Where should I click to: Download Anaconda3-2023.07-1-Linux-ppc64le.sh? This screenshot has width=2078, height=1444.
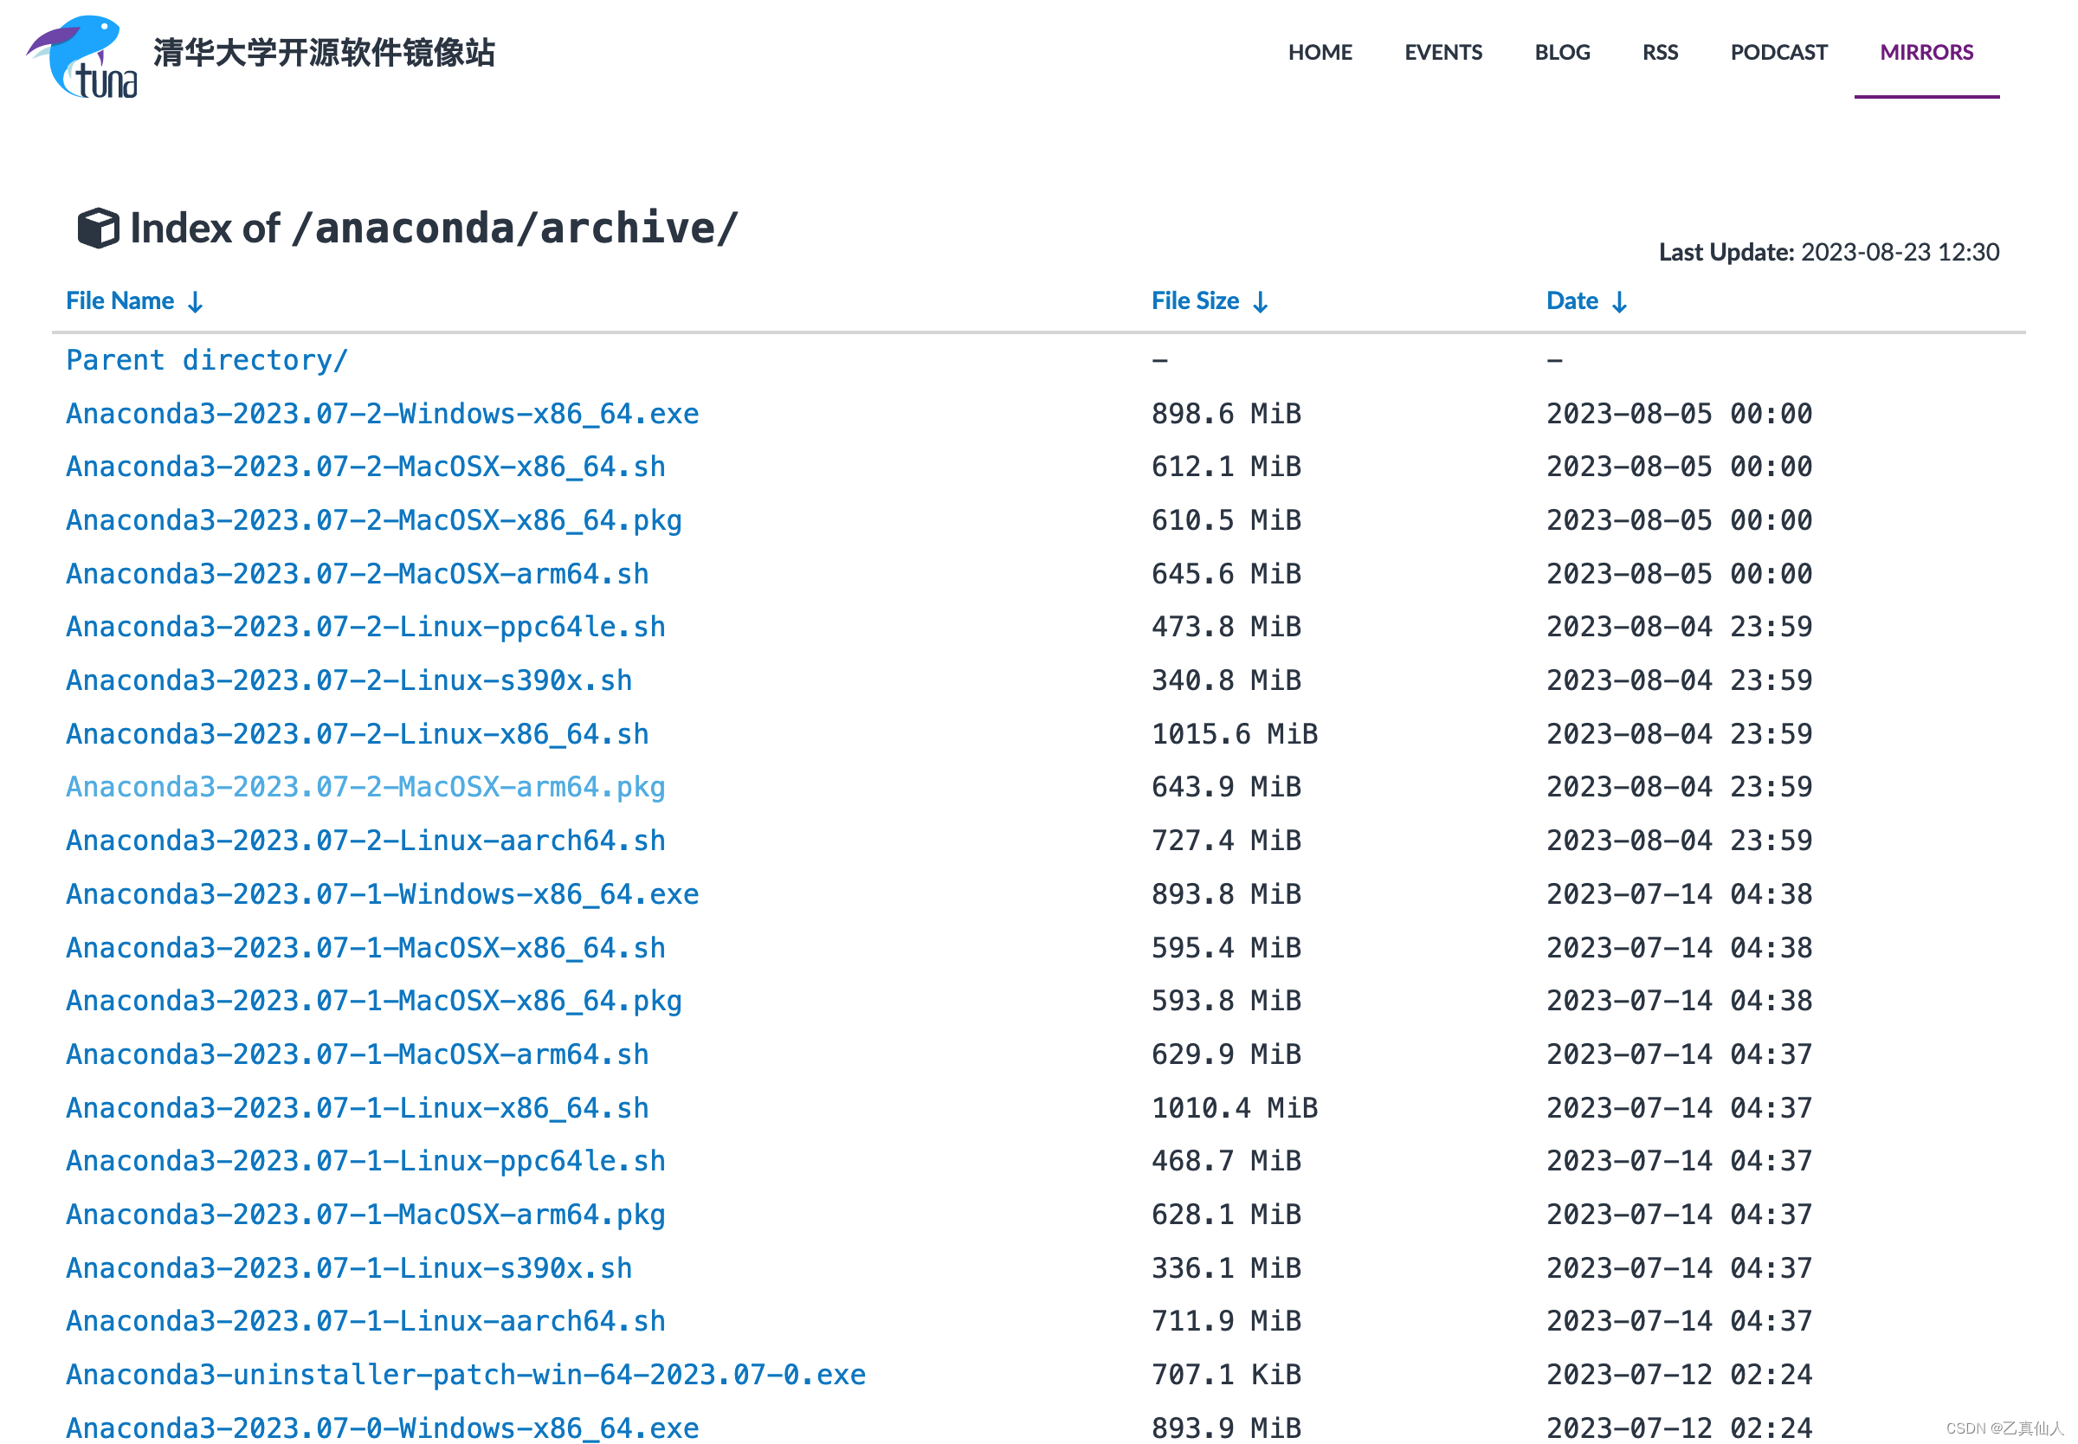coord(365,1161)
